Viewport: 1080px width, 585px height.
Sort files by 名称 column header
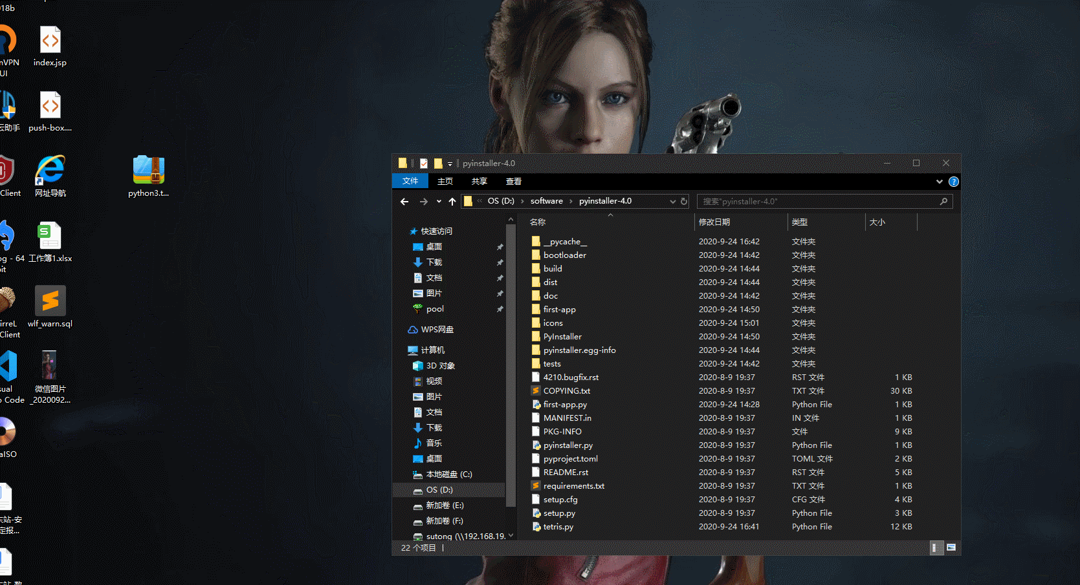tap(610, 222)
